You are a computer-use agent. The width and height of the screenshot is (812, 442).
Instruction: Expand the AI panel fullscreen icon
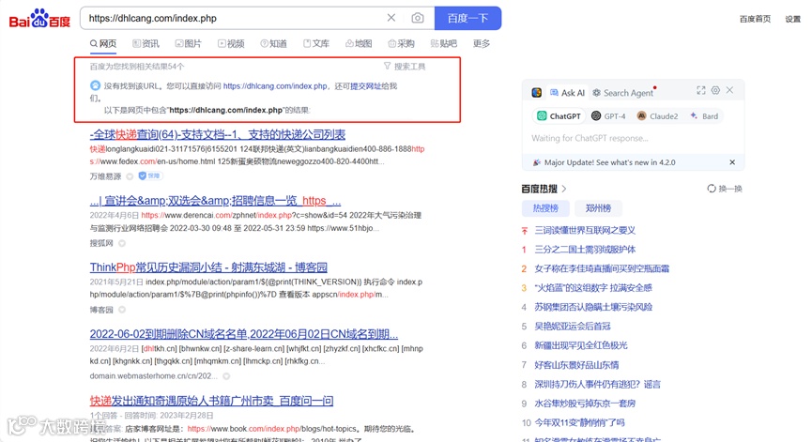(700, 91)
